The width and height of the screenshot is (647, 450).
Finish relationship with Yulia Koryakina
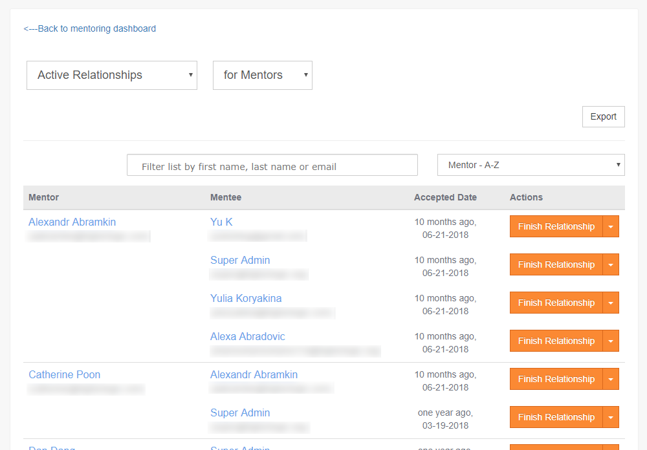556,303
